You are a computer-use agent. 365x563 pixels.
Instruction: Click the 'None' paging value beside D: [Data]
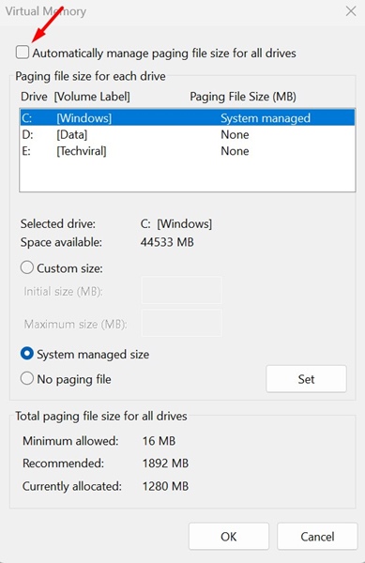[x=235, y=134]
